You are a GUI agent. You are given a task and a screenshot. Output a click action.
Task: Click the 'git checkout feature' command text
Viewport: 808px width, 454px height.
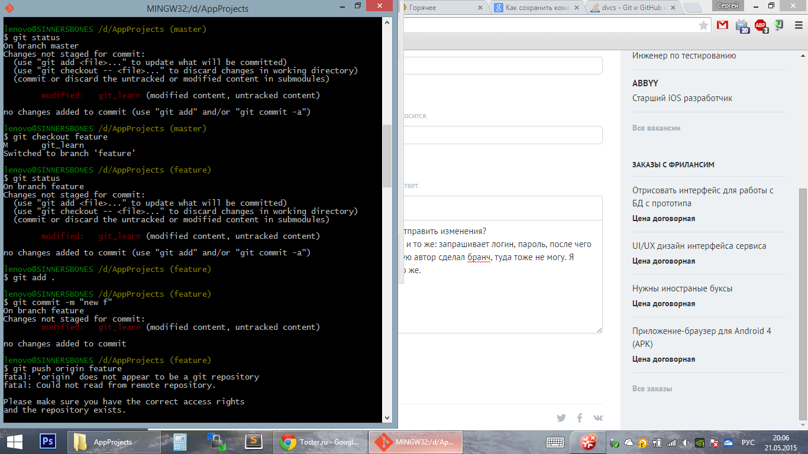[x=60, y=137]
